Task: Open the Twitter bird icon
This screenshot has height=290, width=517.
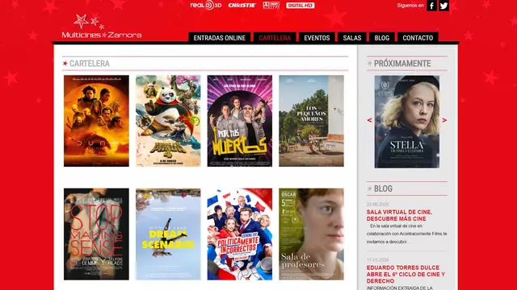Action: coord(443,6)
